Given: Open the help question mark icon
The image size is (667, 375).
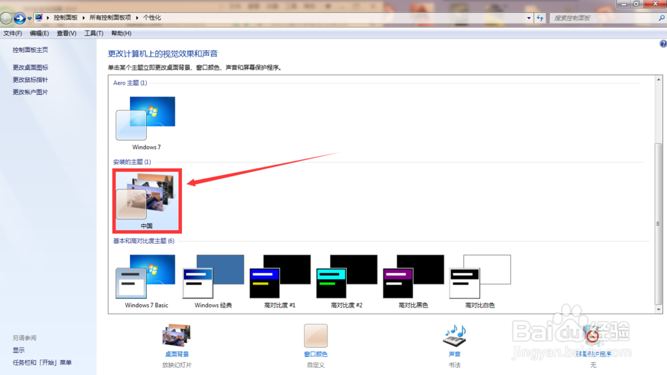Looking at the screenshot, I should (663, 43).
